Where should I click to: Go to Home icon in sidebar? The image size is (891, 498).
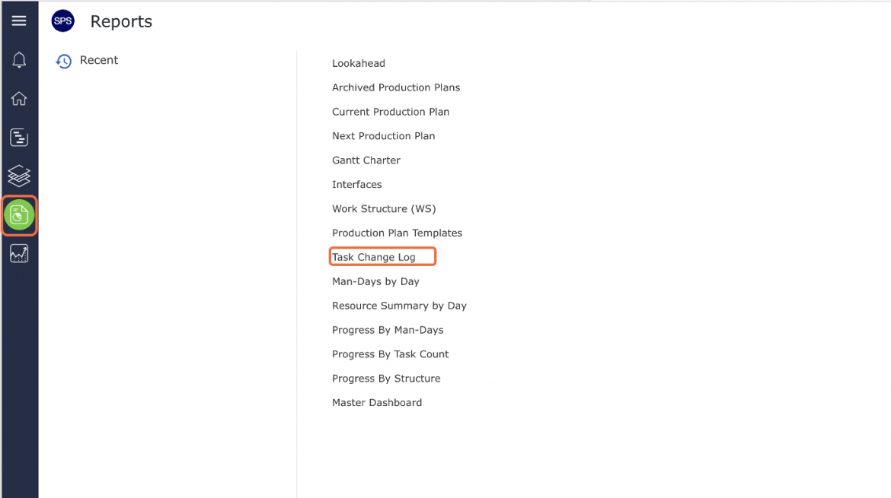pyautogui.click(x=19, y=99)
